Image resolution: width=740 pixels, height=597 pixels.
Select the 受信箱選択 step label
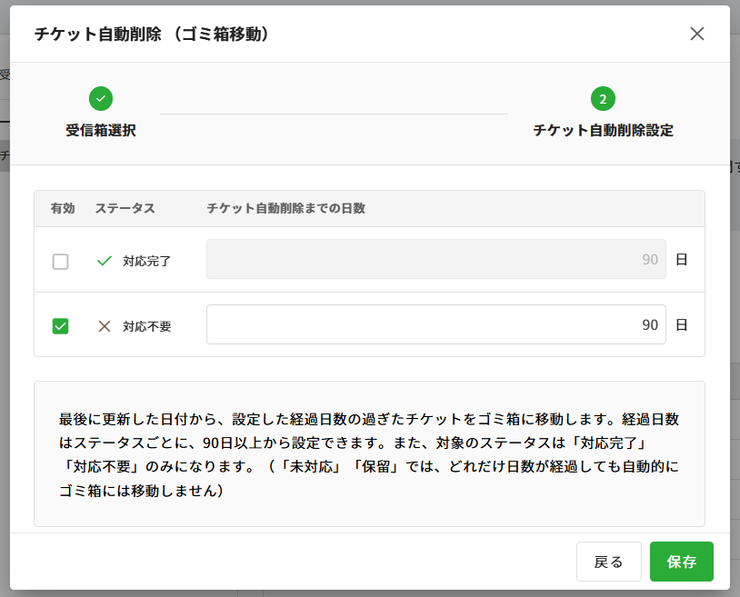pos(101,130)
